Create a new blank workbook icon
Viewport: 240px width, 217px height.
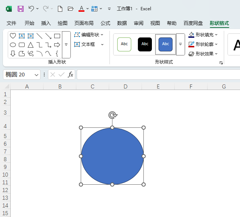tap(60, 9)
